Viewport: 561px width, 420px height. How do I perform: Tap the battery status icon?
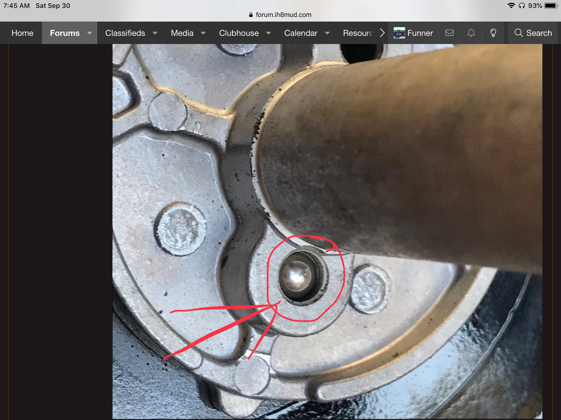(551, 6)
